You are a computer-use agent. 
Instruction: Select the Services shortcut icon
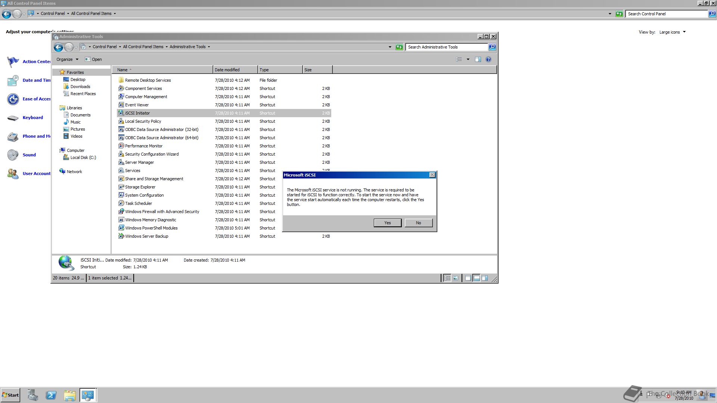point(121,171)
